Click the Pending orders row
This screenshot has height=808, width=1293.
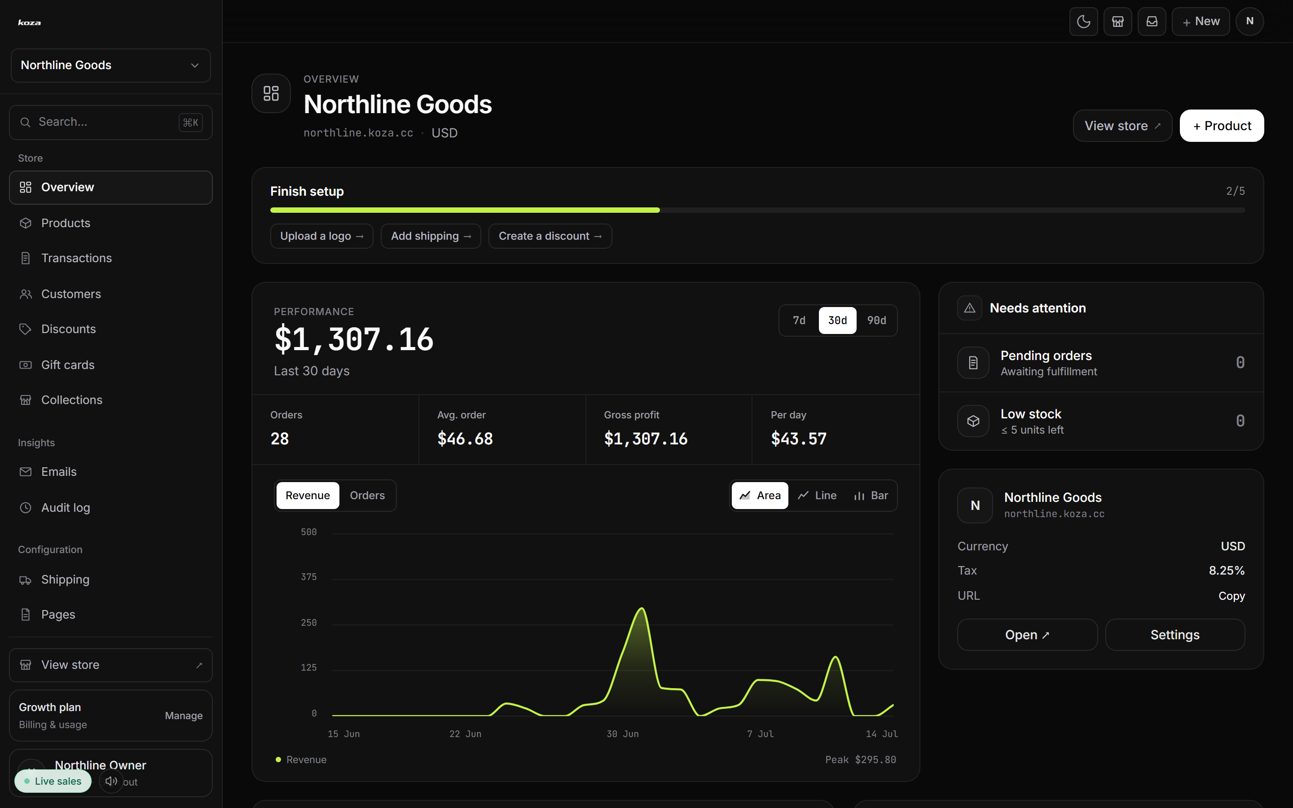point(1101,363)
